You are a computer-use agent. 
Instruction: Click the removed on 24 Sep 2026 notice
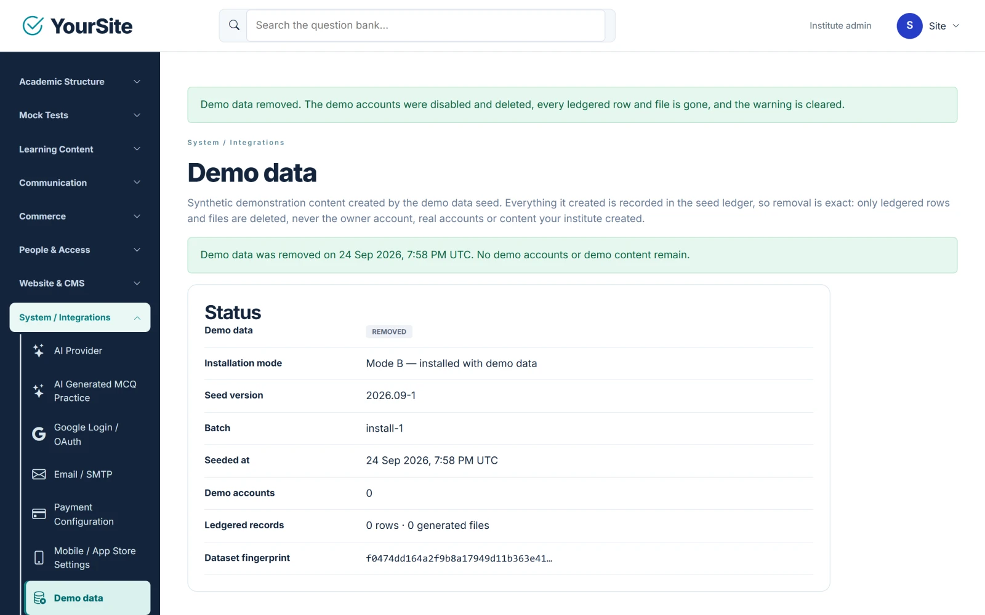[573, 255]
